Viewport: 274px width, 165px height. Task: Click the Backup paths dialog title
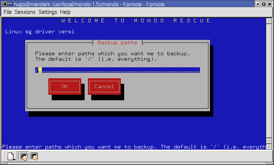point(117,43)
